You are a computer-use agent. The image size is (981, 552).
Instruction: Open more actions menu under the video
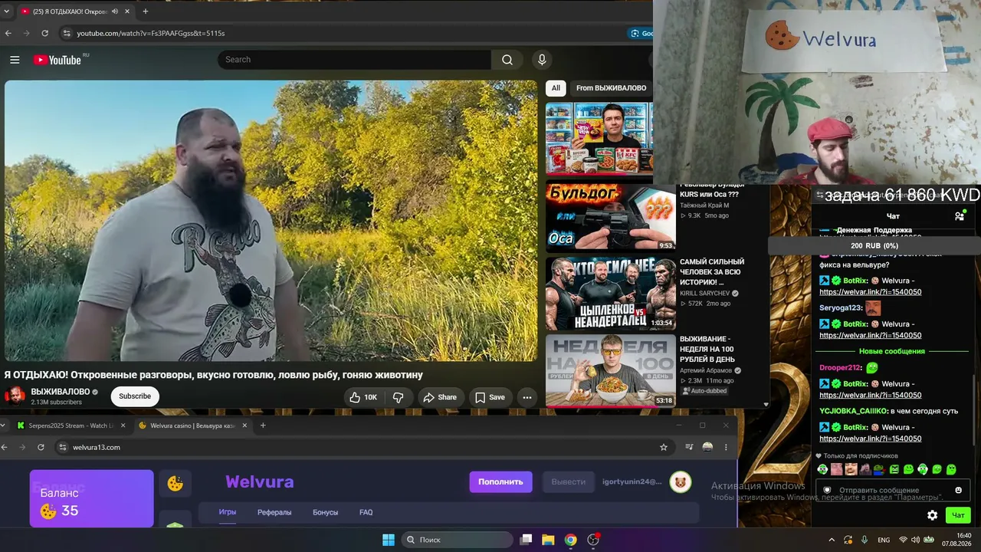click(x=527, y=397)
